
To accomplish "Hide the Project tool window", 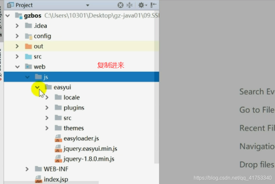I will click(x=153, y=5).
